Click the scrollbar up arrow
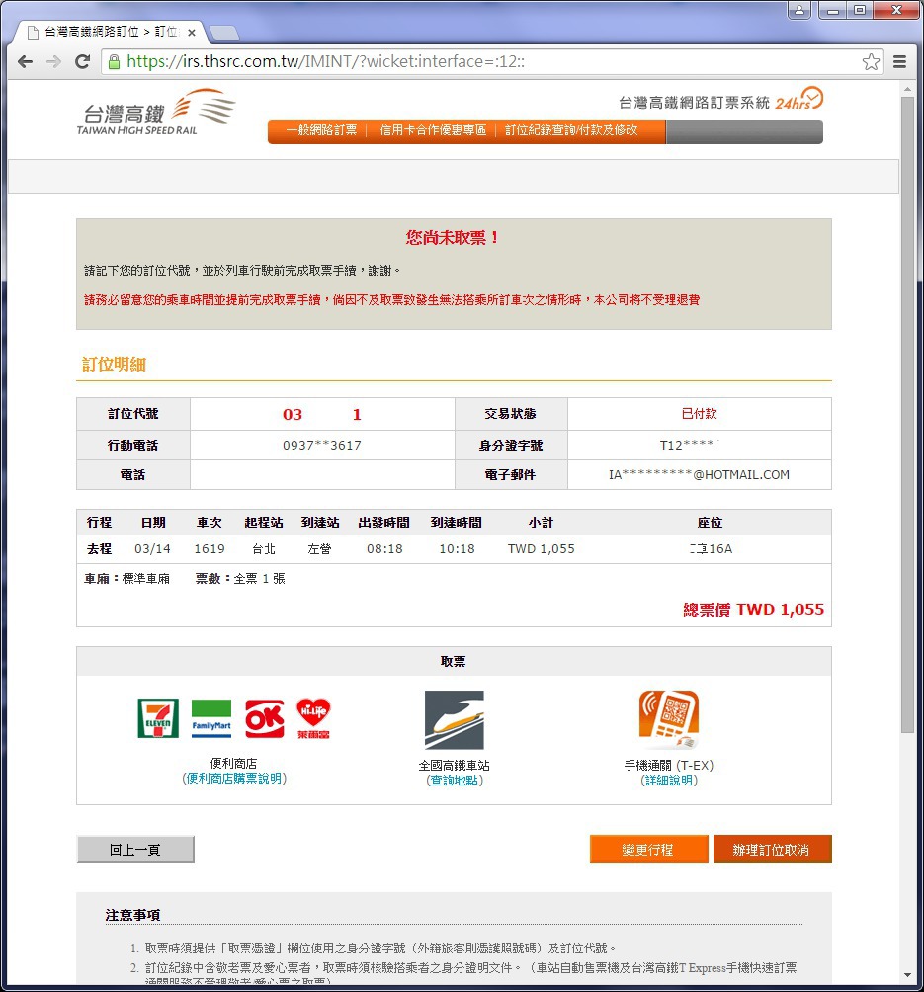 click(x=907, y=89)
